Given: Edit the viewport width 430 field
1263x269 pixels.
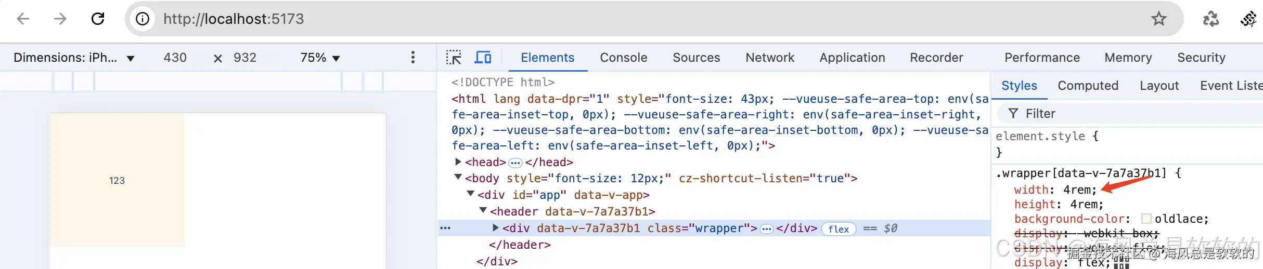Looking at the screenshot, I should click(x=175, y=58).
